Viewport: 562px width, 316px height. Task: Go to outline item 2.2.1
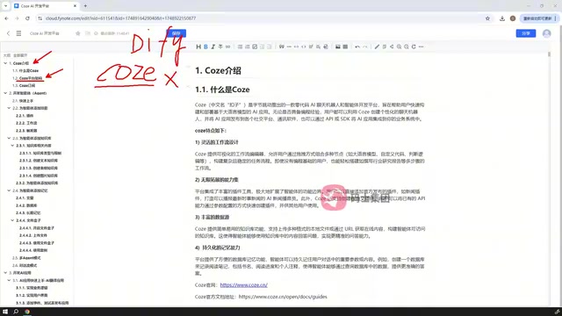25,115
